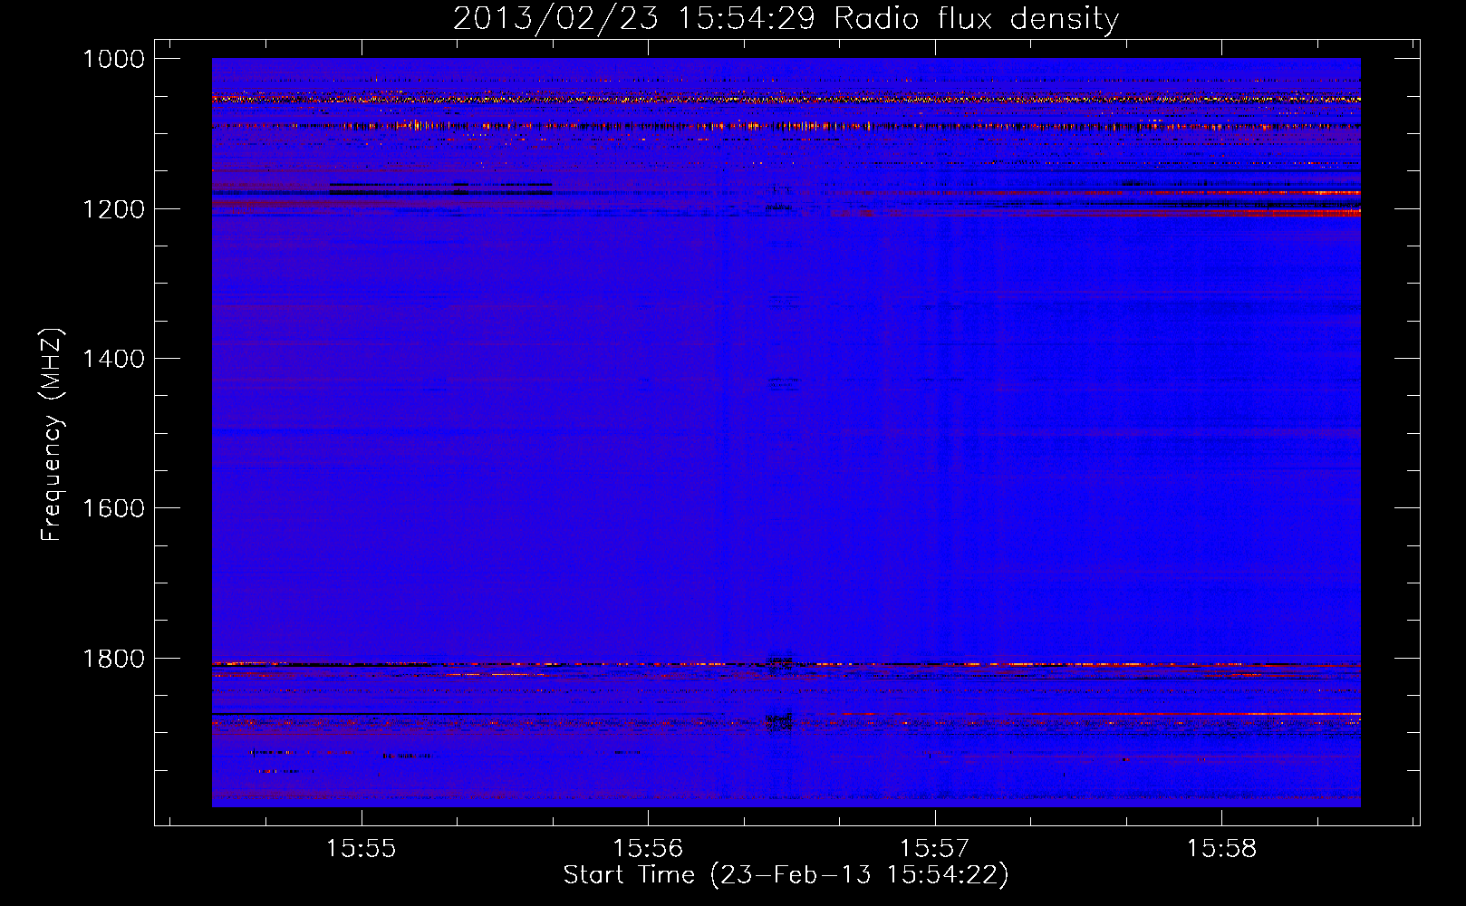Click the plot title '2013/02/23 15:54:29 Radio flux density'
1466x906 pixels.
[786, 19]
